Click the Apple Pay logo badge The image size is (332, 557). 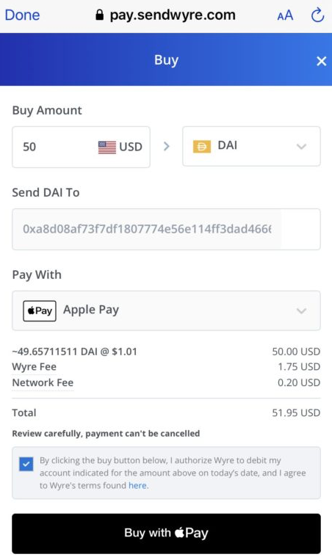(40, 311)
